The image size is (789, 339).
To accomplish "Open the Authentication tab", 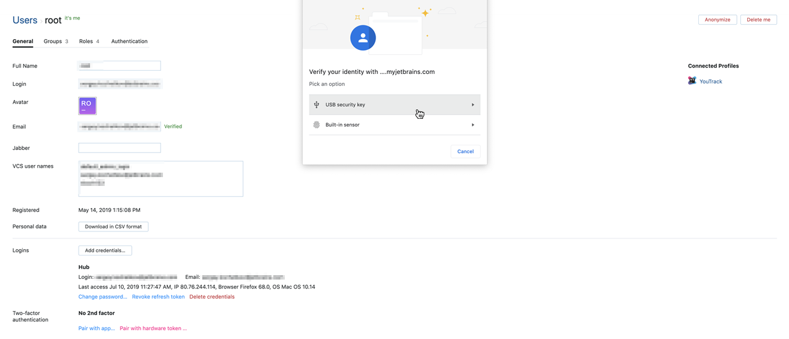I will tap(129, 42).
